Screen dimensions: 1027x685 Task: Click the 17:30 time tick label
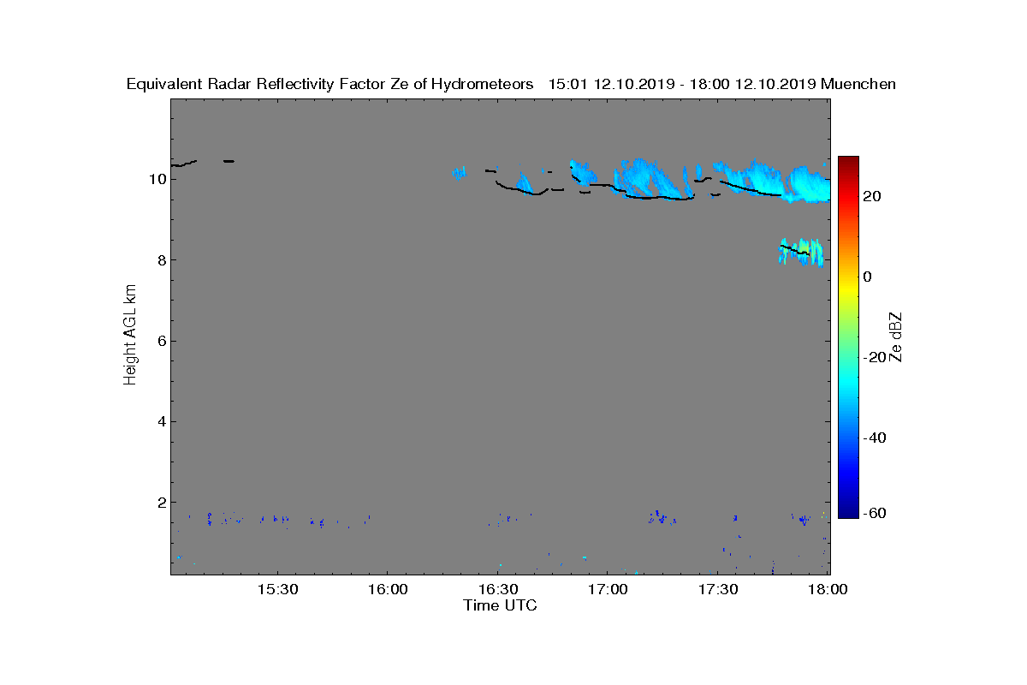(719, 590)
